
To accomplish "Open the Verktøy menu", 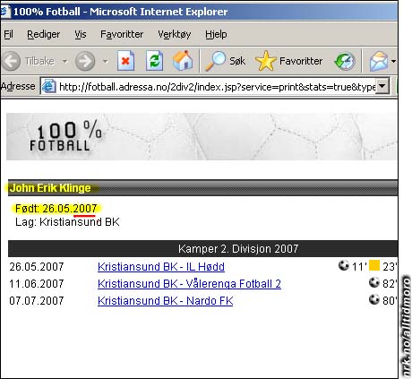I will coord(175,34).
